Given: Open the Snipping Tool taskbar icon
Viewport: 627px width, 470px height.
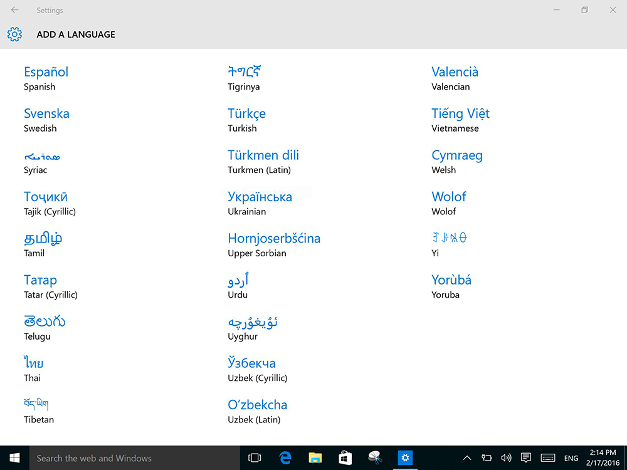Looking at the screenshot, I should tap(375, 458).
